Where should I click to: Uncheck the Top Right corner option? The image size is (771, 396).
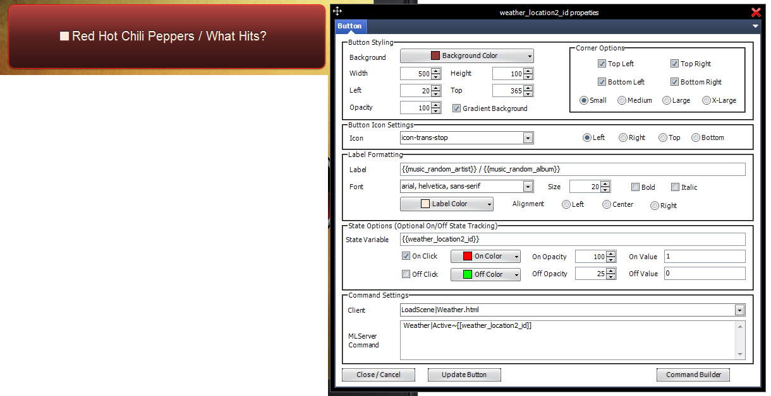point(674,64)
